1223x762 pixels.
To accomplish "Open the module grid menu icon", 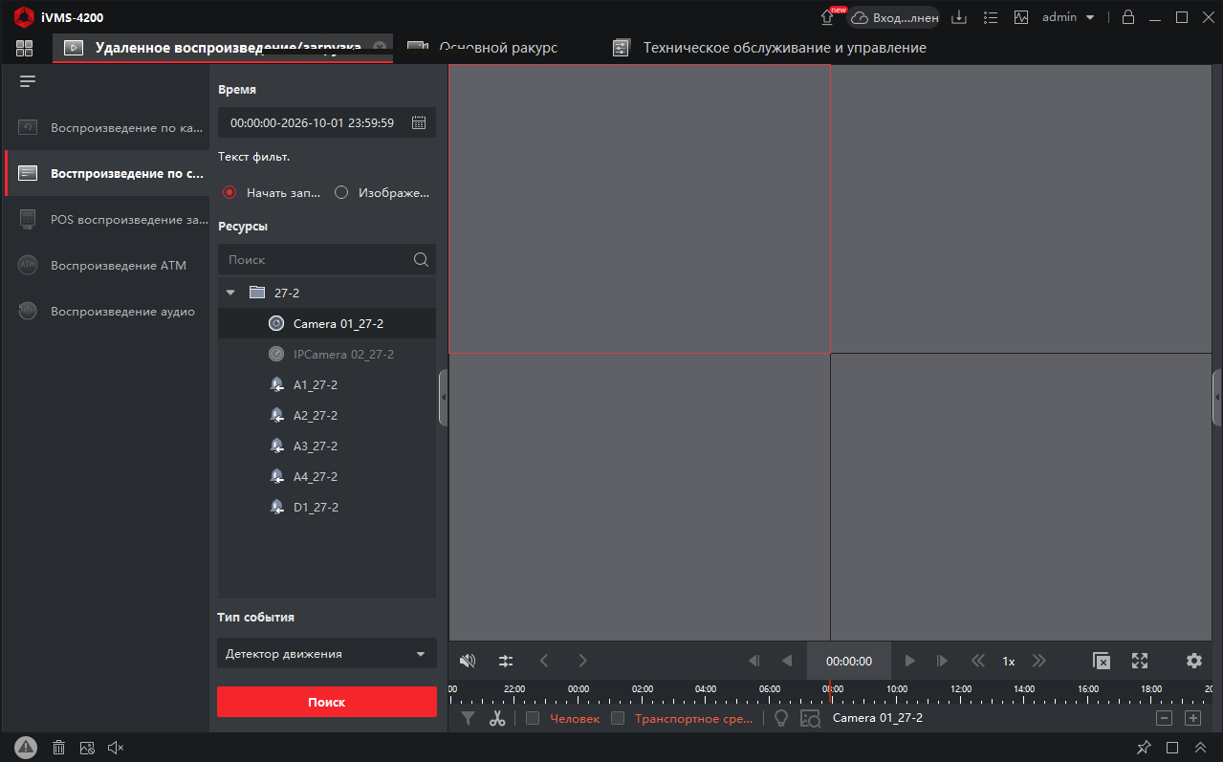I will [x=25, y=48].
